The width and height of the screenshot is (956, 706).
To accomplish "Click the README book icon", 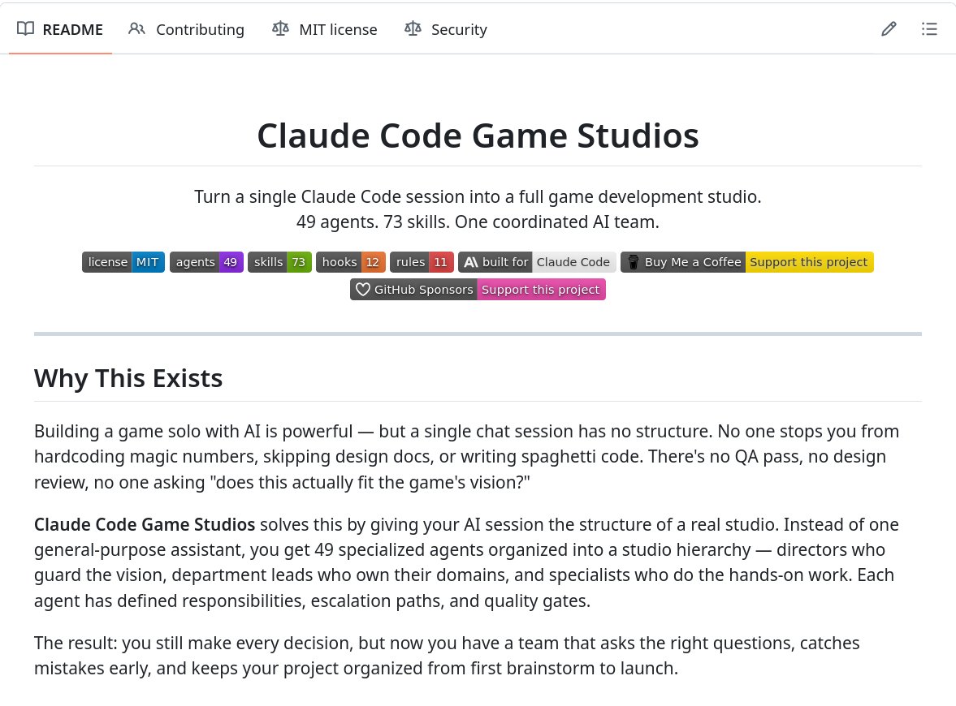I will pyautogui.click(x=25, y=28).
